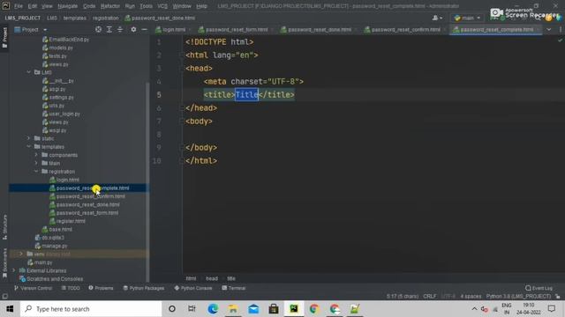Click the Windows Start button
Screen dimensions: 565x317
point(10,309)
